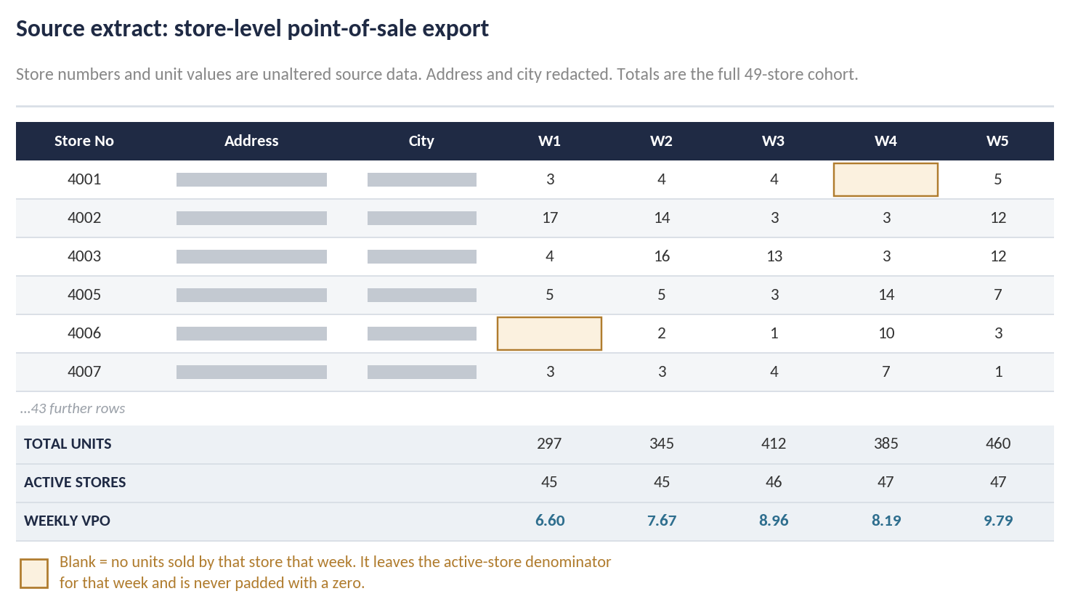Click weekly VPO value 7.67
This screenshot has height=615, width=1070.
tap(662, 521)
